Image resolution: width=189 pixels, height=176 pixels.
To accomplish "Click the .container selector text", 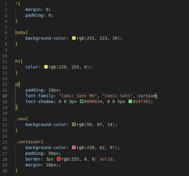I will [28, 142].
